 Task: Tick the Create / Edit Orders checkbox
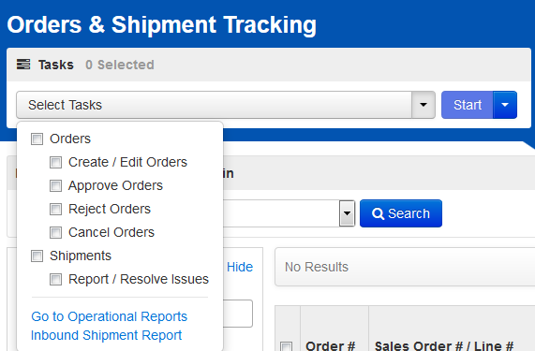click(55, 163)
